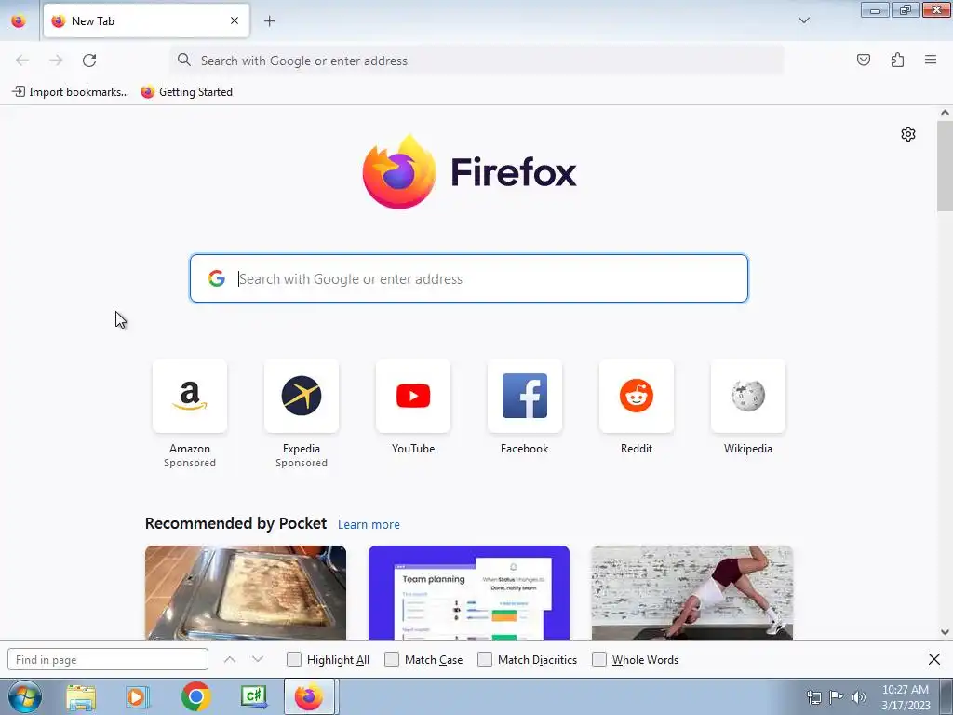The width and height of the screenshot is (953, 715).
Task: Enable the Whole Words checkbox
Action: pos(599,660)
